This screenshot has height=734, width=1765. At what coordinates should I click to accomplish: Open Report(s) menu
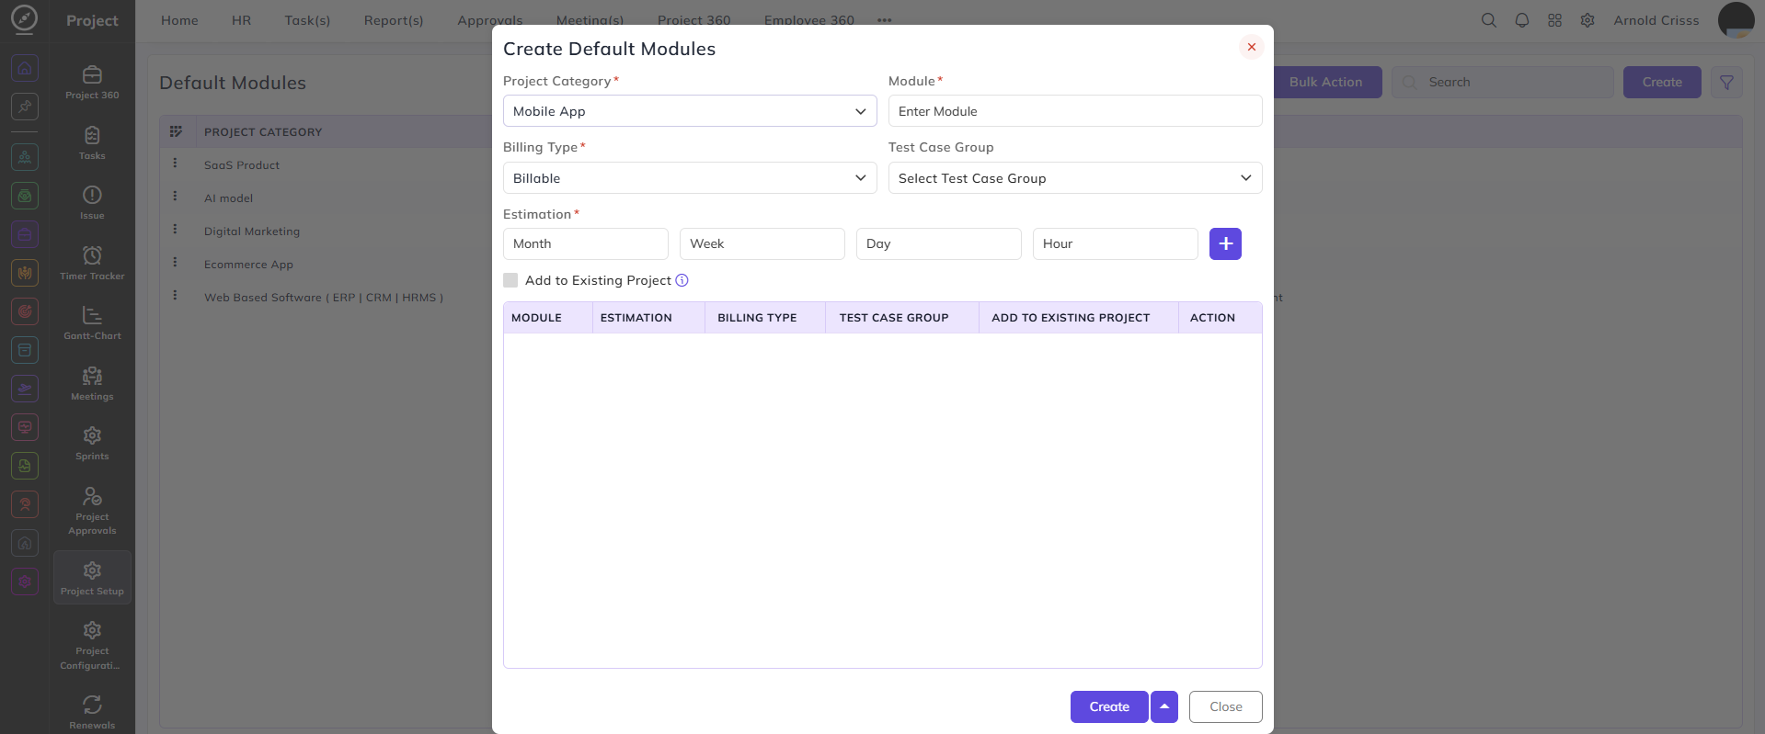(394, 20)
